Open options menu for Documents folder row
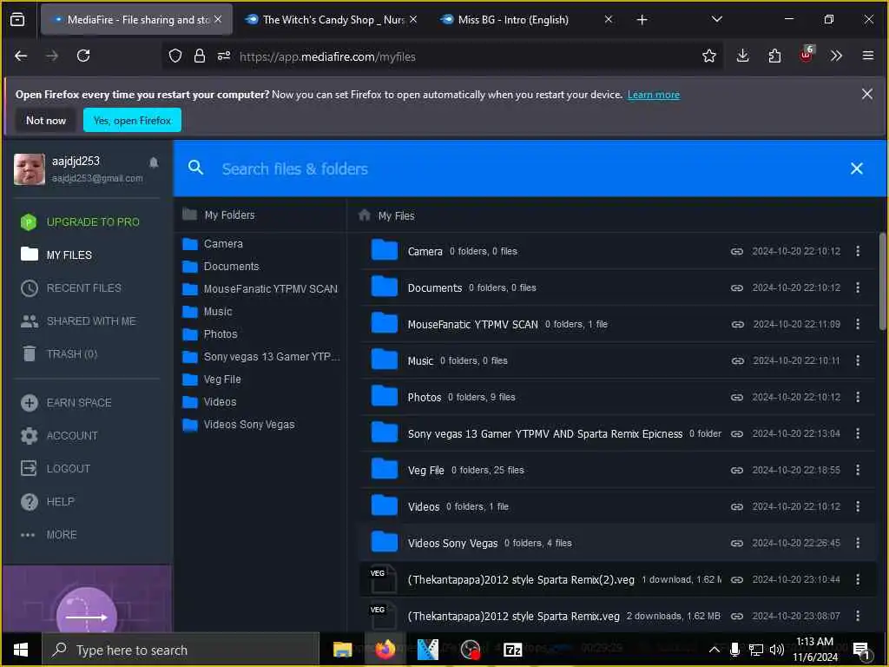This screenshot has height=667, width=889. (x=858, y=287)
